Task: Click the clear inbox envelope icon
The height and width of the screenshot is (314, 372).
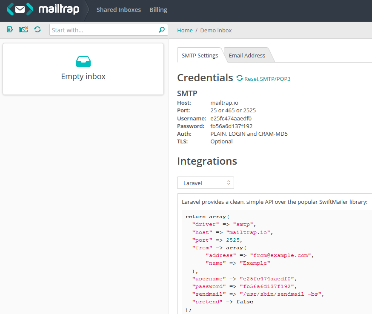Action: (23, 29)
